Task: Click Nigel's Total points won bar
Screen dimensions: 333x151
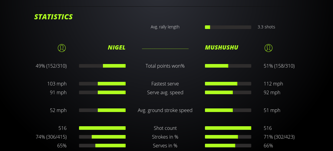Action: (102, 66)
